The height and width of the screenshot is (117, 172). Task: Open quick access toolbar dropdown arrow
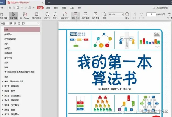(x=34, y=8)
